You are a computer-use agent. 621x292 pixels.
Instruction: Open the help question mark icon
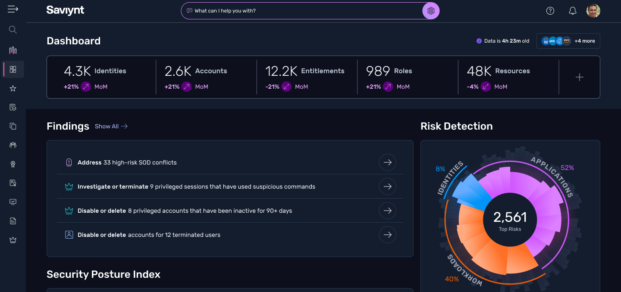(550, 11)
